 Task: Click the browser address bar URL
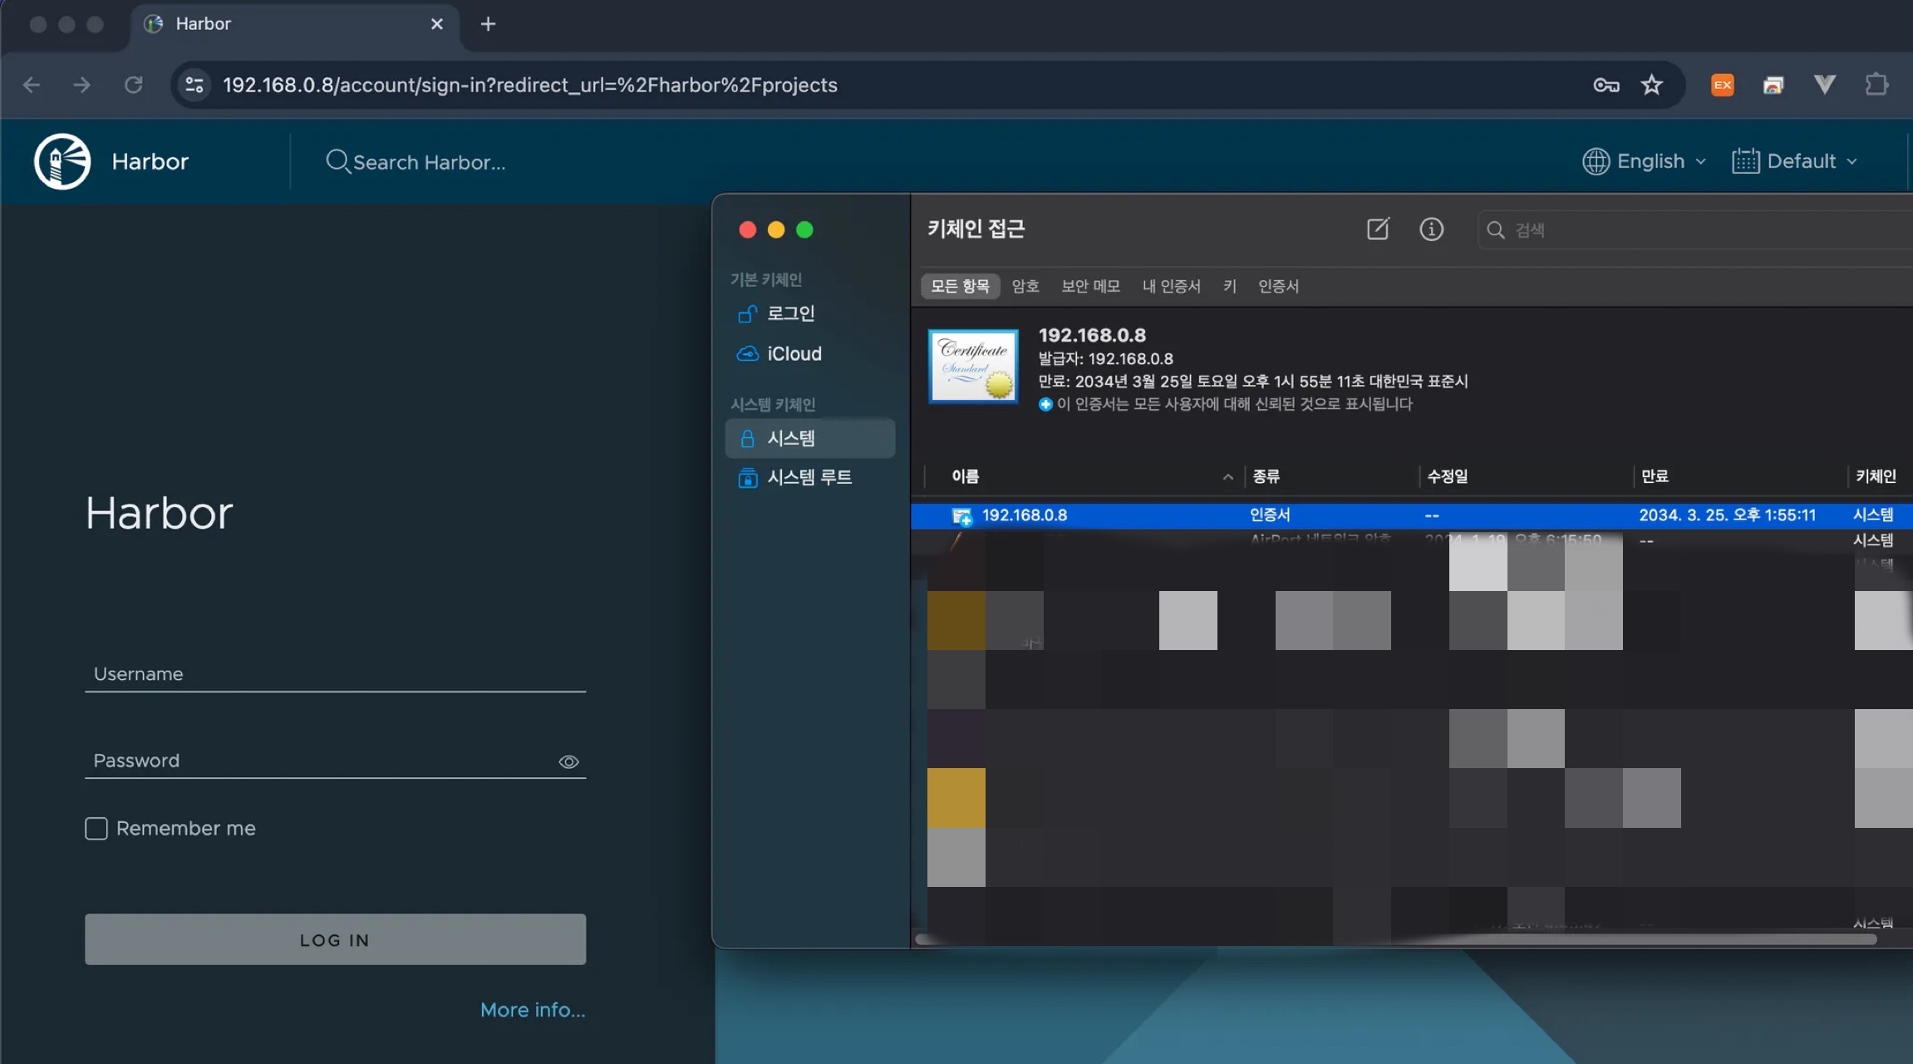[x=530, y=85]
